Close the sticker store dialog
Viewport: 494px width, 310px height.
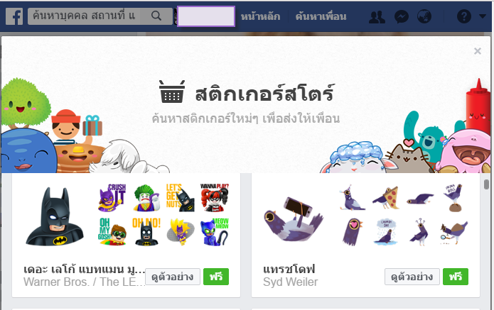coord(478,51)
